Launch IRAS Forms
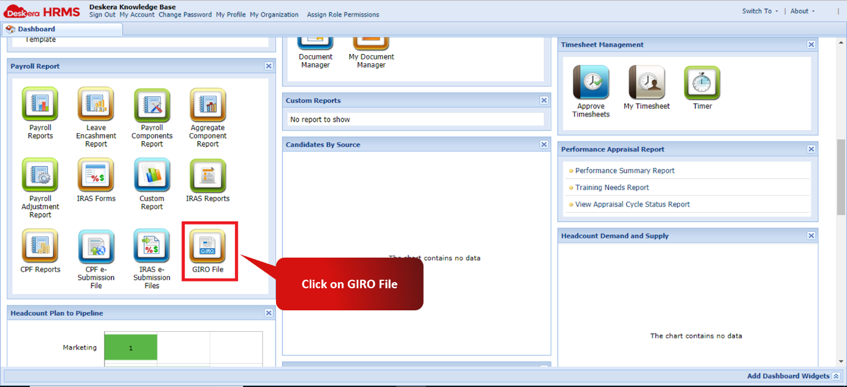 point(96,175)
